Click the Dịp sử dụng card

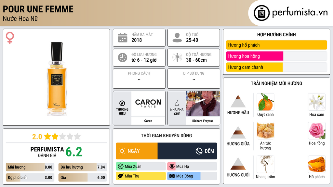pos(194,79)
